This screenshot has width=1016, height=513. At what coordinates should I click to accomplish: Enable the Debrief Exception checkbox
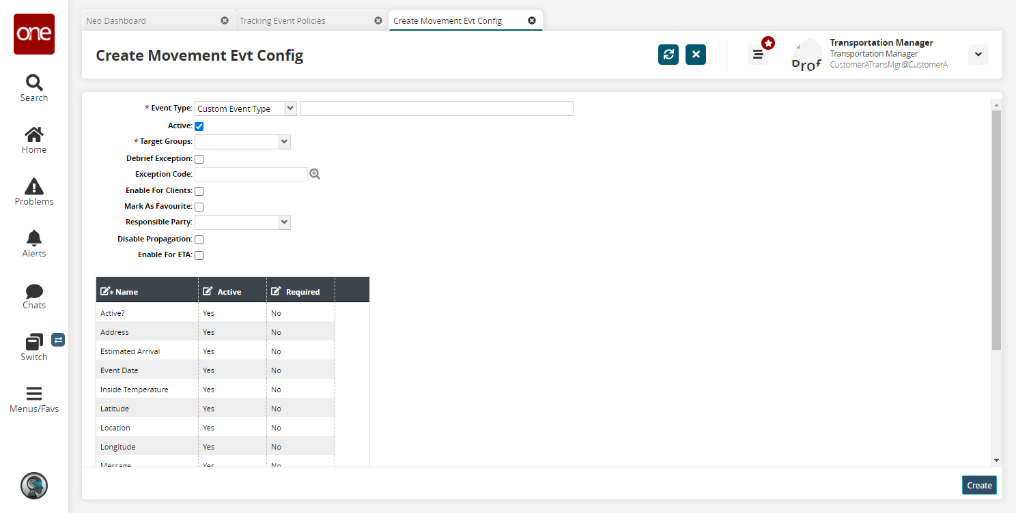(199, 159)
